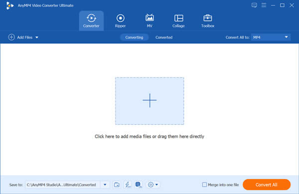This screenshot has height=194, width=299.
Task: Toggle the lightning acceleration icon
Action: (x=128, y=185)
